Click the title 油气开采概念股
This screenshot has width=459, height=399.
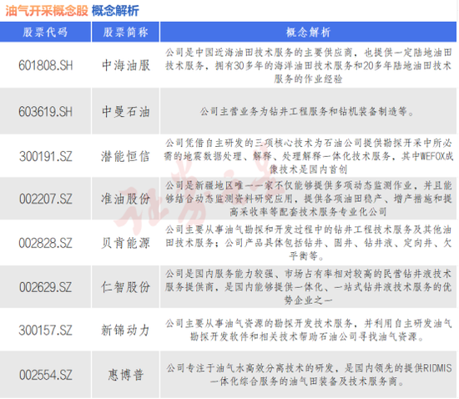tap(47, 11)
